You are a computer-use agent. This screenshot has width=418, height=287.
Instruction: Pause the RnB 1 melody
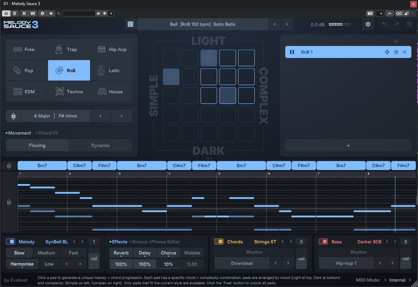292,52
